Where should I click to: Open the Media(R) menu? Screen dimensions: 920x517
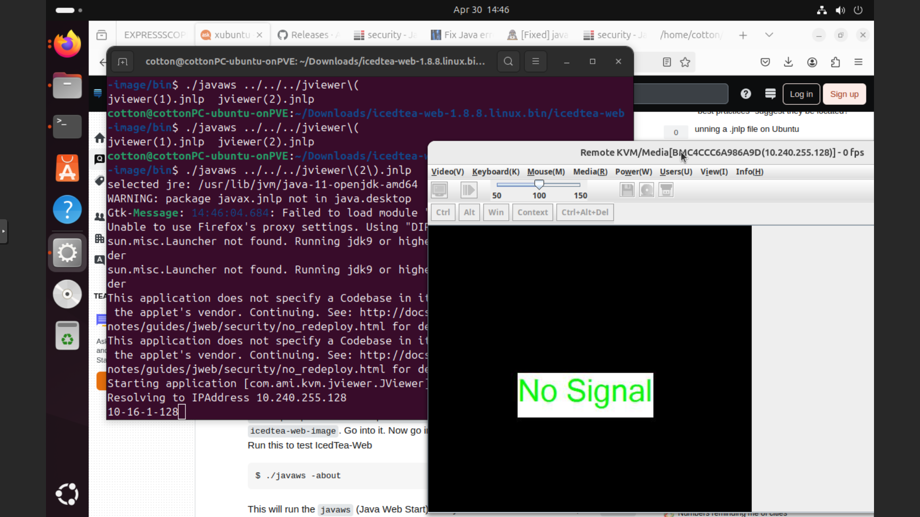pos(590,172)
